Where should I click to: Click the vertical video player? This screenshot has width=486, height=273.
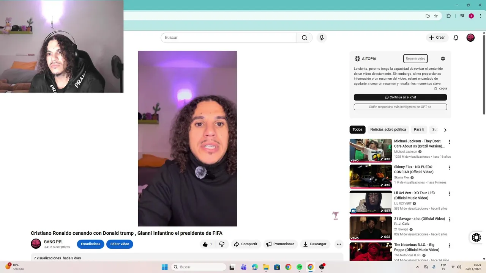tap(187, 139)
